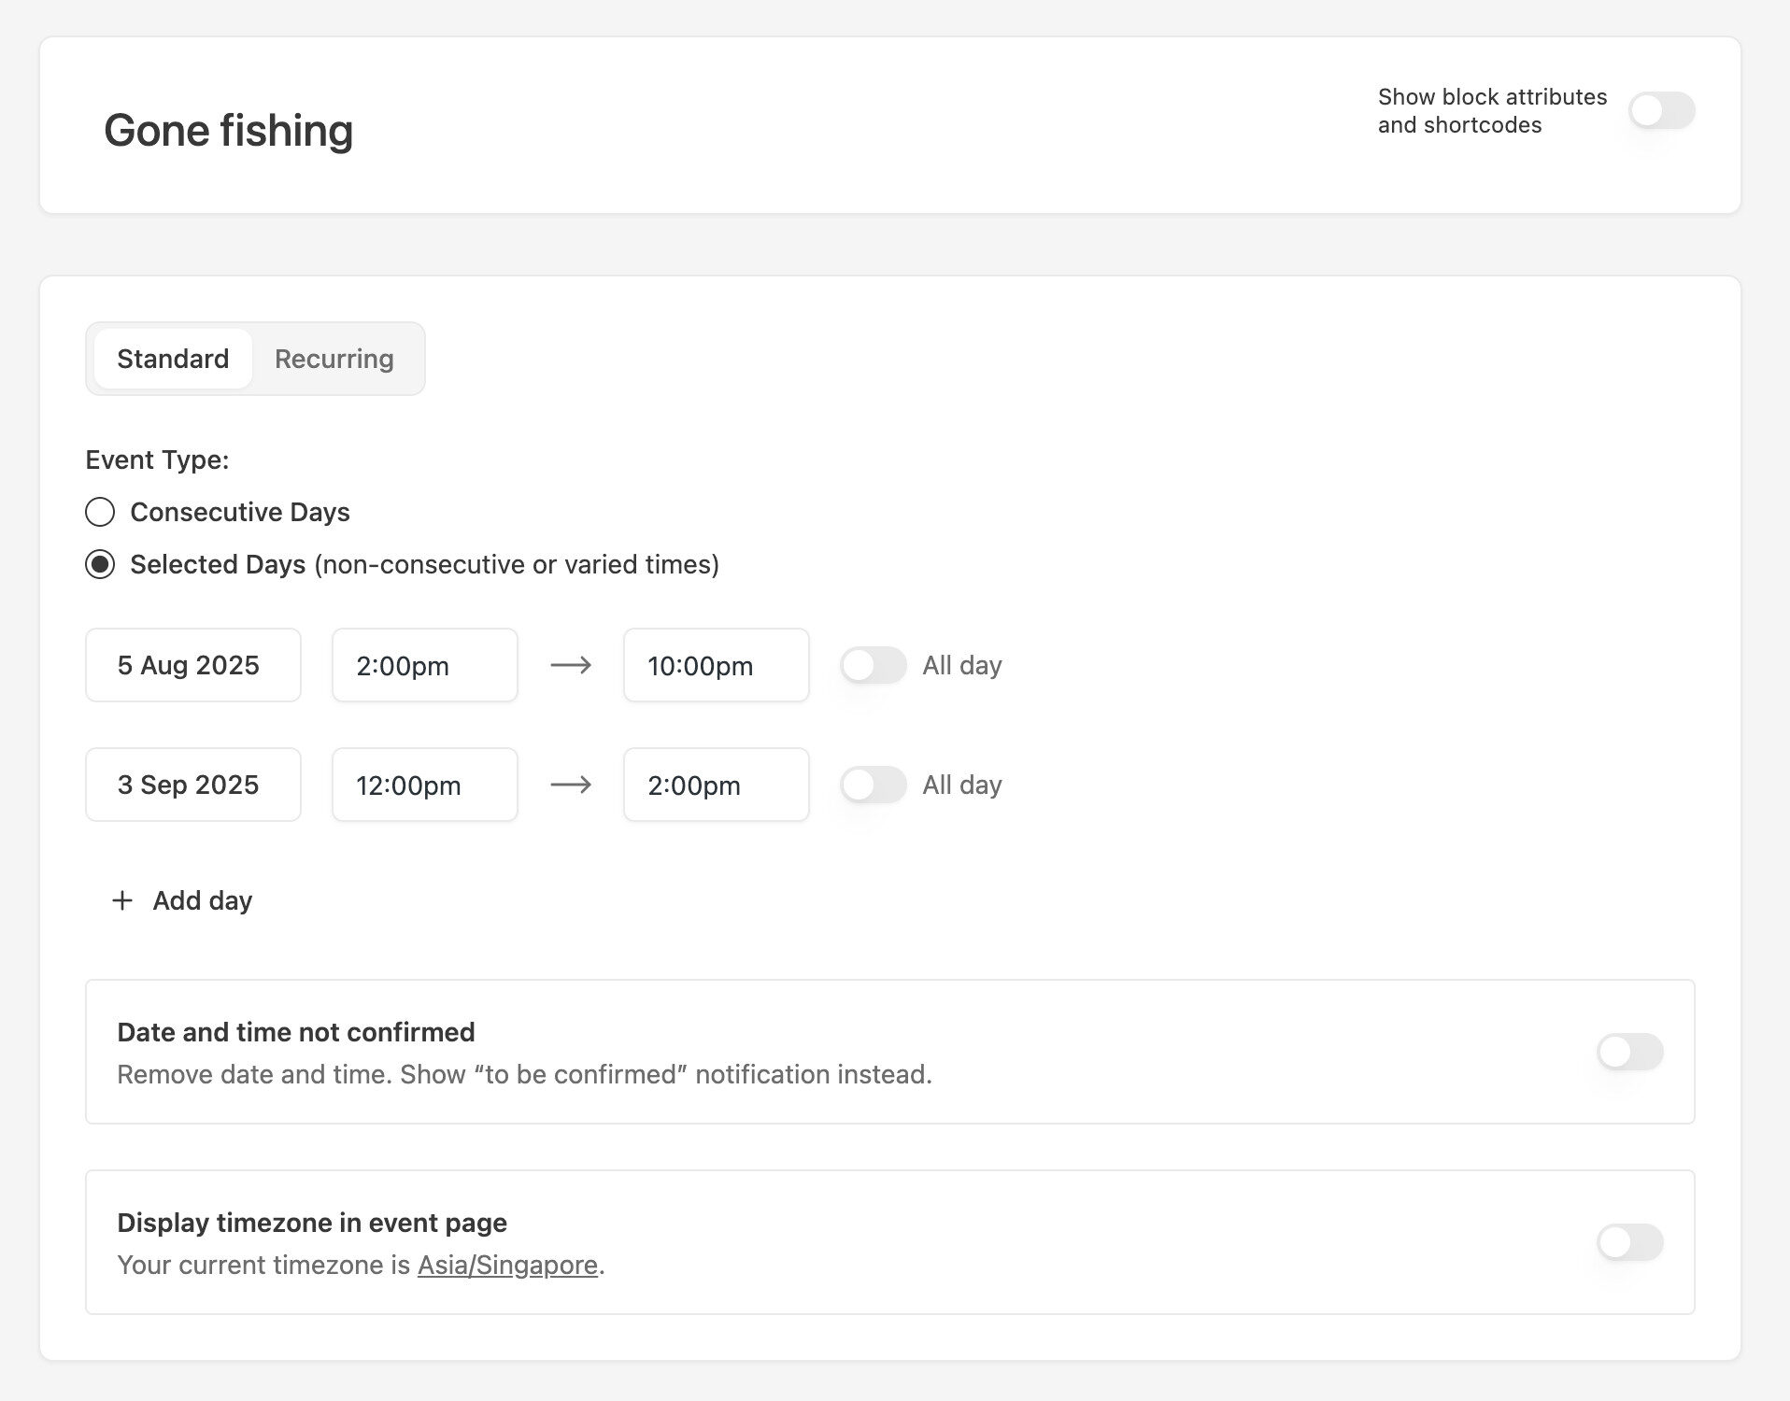The image size is (1790, 1401).
Task: Select the Selected Days radio option
Action: pos(100,564)
